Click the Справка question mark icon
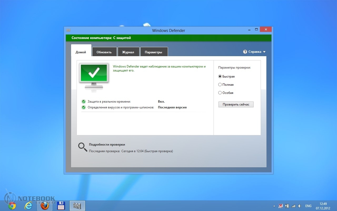 245,52
